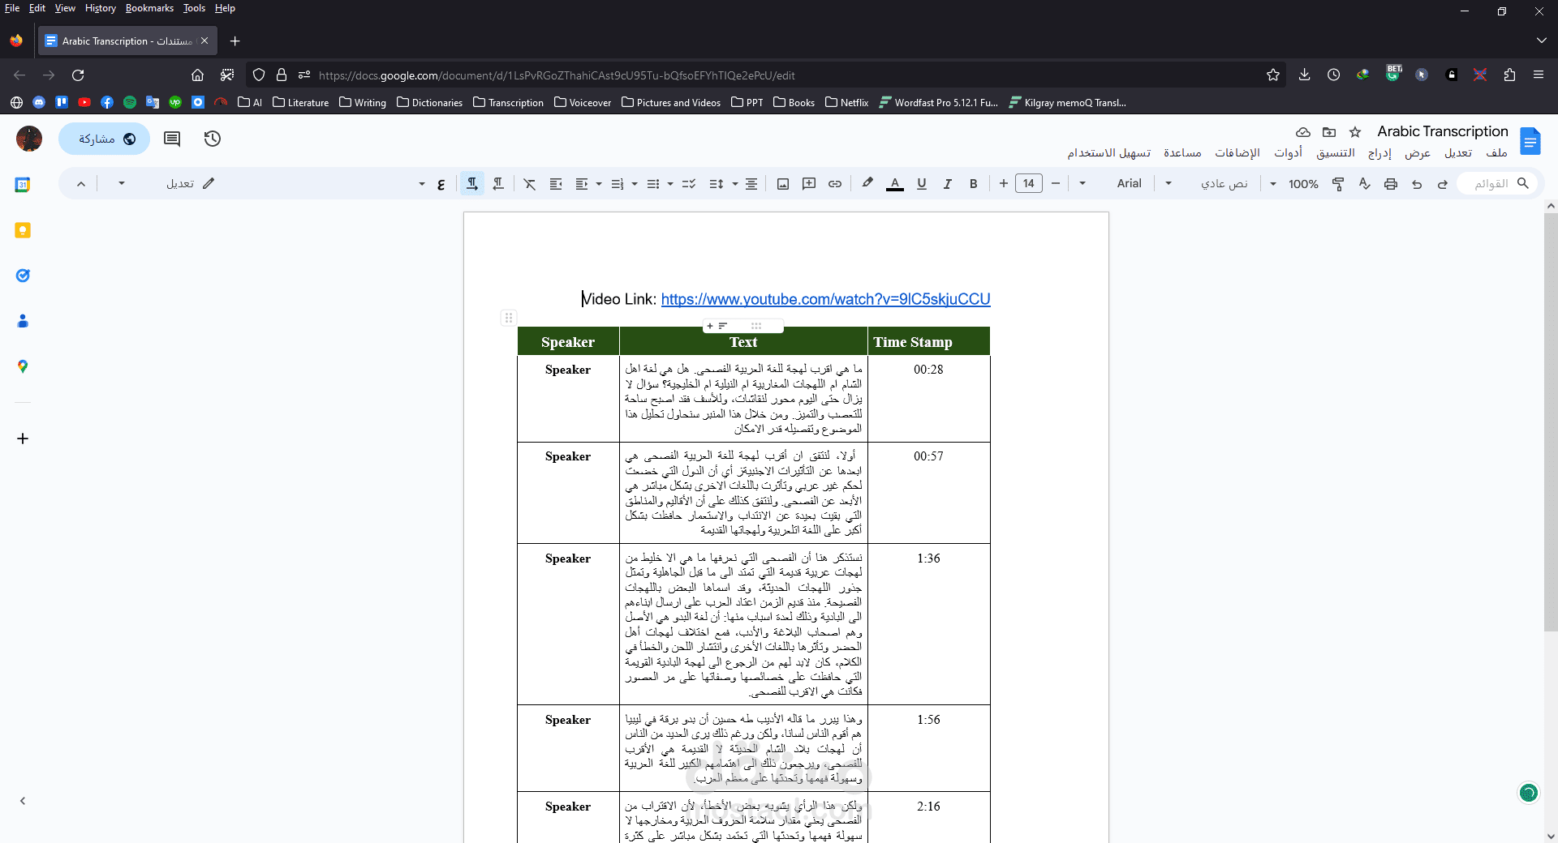
Task: Toggle the center alignment icon beside line spacing
Action: [751, 184]
